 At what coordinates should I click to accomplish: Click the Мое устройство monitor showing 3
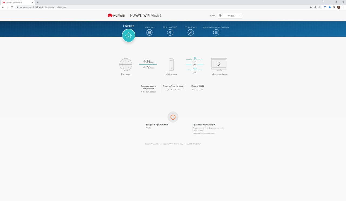[x=219, y=64]
